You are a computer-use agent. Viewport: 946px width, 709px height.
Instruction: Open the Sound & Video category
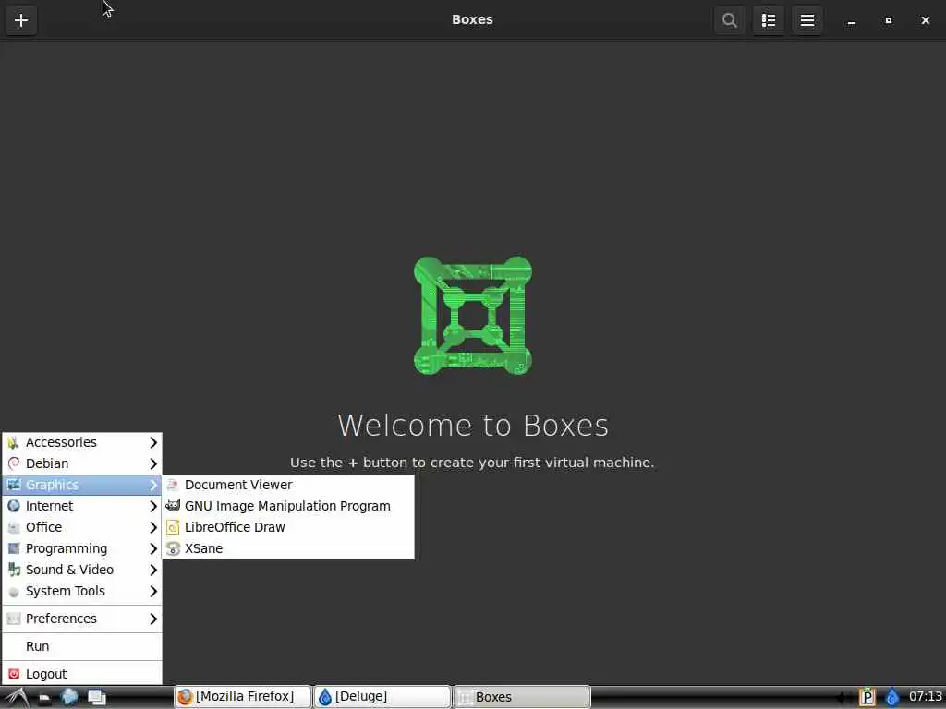point(82,570)
